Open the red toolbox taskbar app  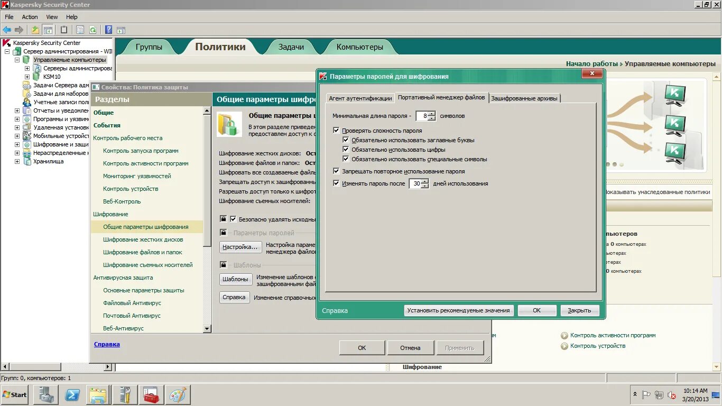click(x=151, y=395)
